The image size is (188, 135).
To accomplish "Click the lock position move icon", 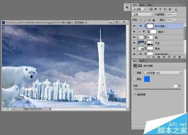I will pos(149,20).
